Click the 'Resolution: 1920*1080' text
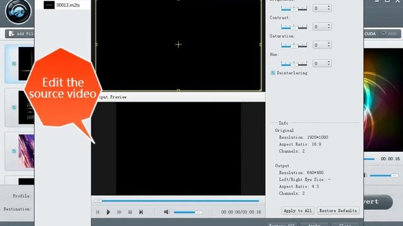The image size is (403, 226). click(x=304, y=137)
